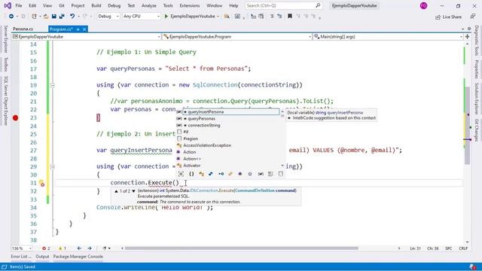This screenshot has height=271, width=482.
Task: Open the Extensions menu
Action: [189, 5]
